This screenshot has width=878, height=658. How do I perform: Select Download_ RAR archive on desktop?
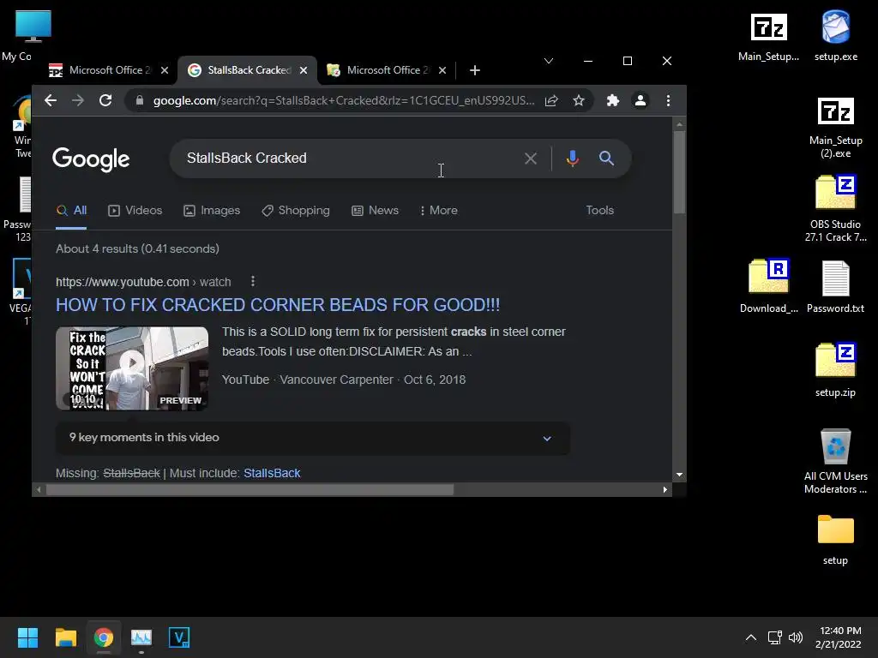pyautogui.click(x=769, y=286)
